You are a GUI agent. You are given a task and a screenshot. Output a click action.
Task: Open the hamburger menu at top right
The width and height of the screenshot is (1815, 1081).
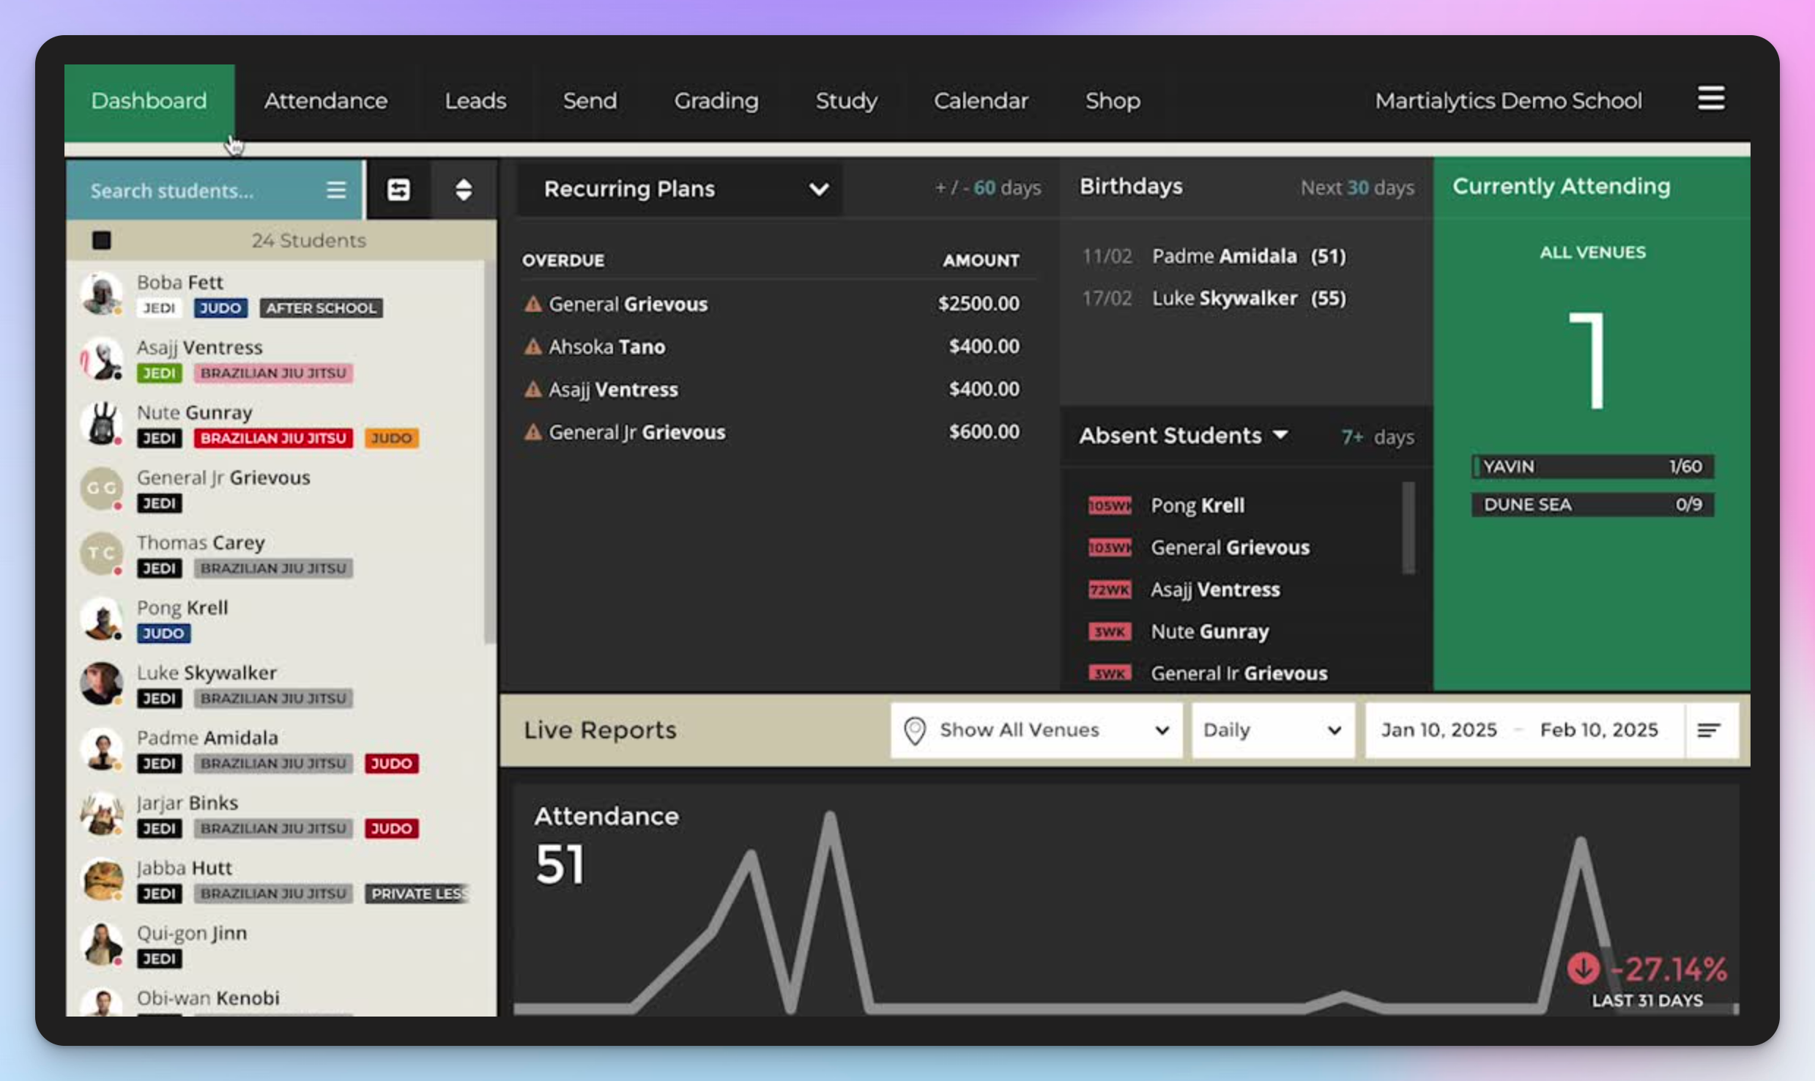[1711, 98]
